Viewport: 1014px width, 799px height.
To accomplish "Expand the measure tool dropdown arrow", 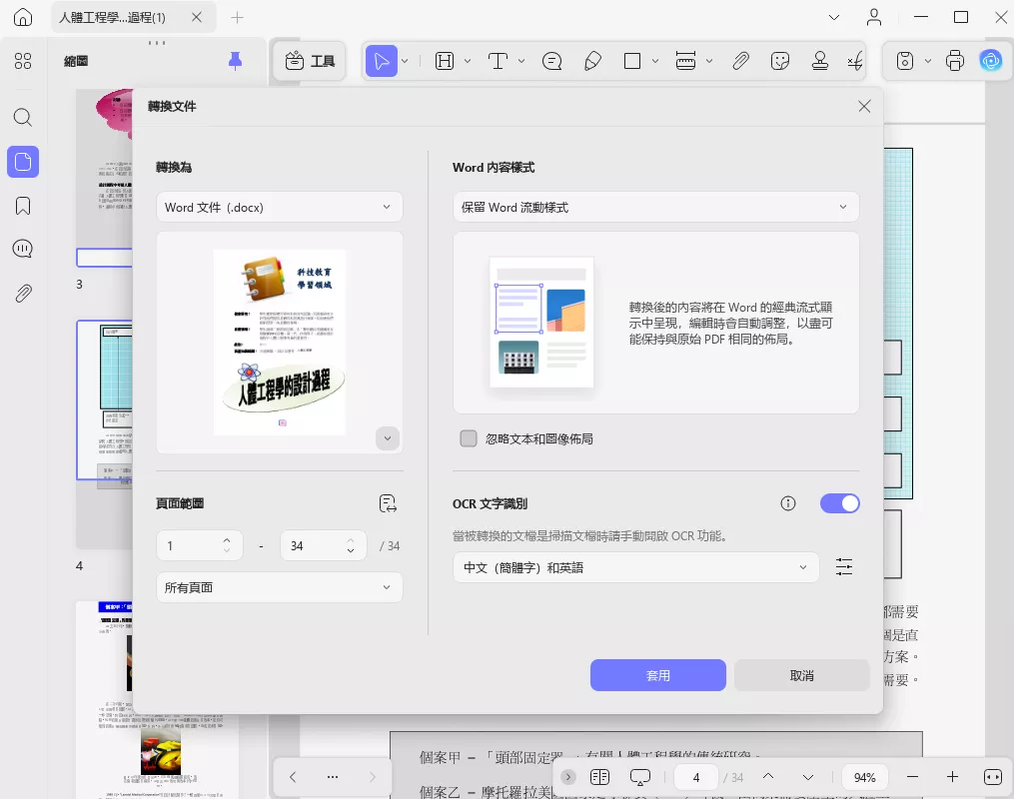I will click(x=709, y=61).
